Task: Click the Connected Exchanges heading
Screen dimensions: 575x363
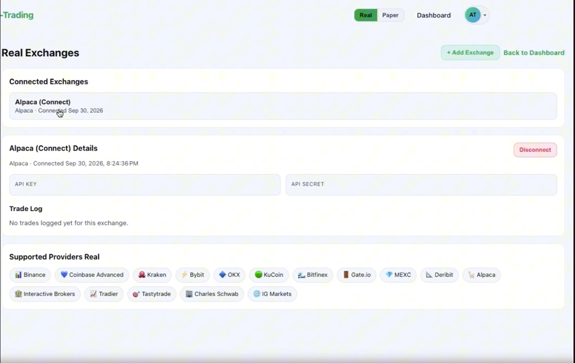Action: (x=49, y=82)
